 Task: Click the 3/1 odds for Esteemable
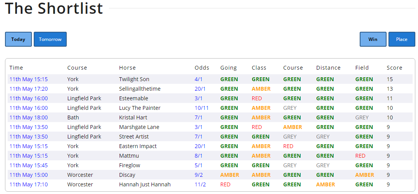[199, 98]
